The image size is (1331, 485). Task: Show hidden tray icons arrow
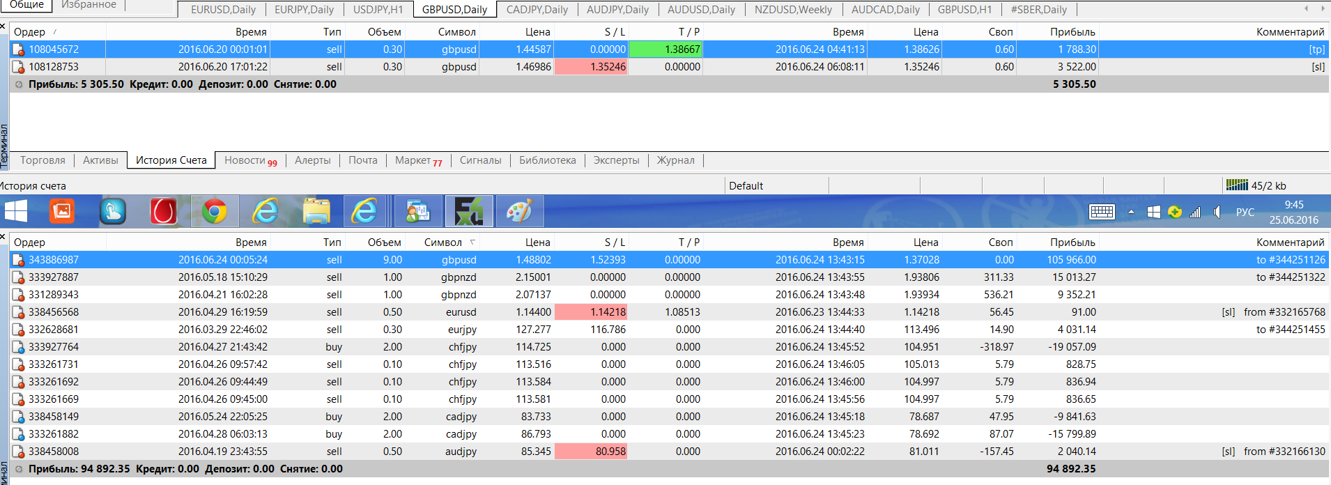(x=1131, y=212)
